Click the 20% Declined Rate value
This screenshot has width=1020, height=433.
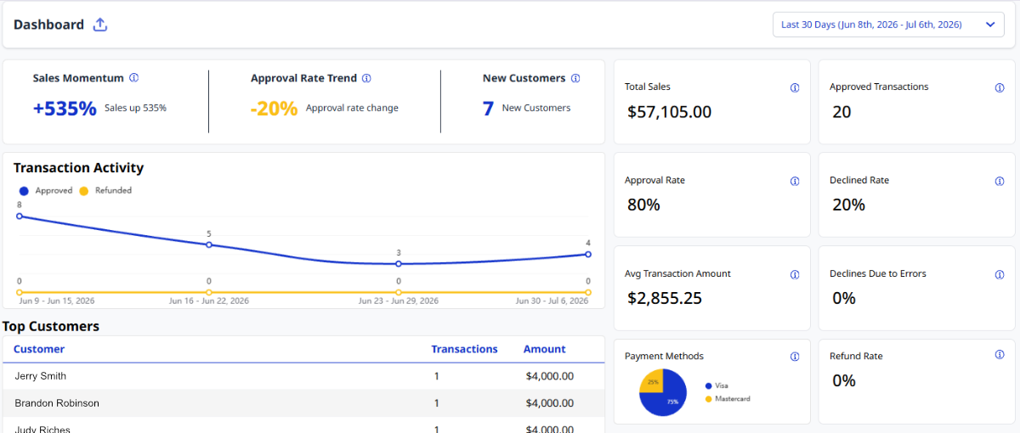(848, 205)
